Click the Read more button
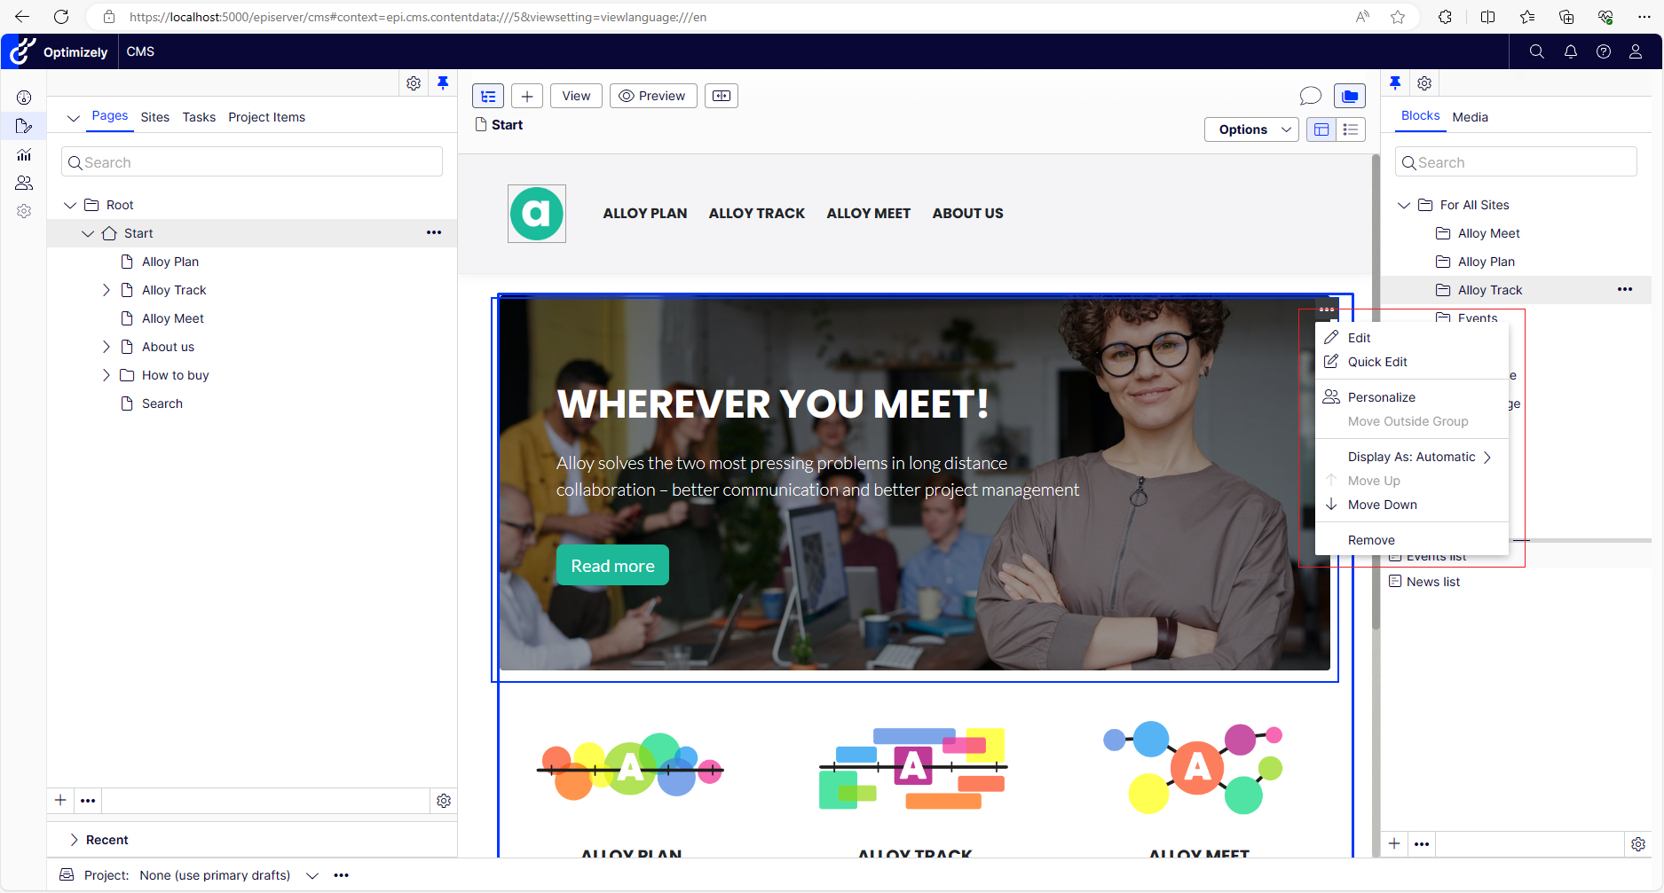This screenshot has width=1664, height=893. 612,566
